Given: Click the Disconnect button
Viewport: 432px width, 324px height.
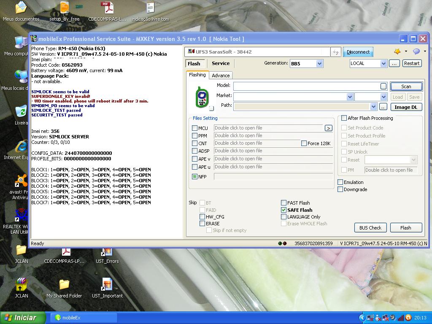Looking at the screenshot, I should click(x=358, y=52).
